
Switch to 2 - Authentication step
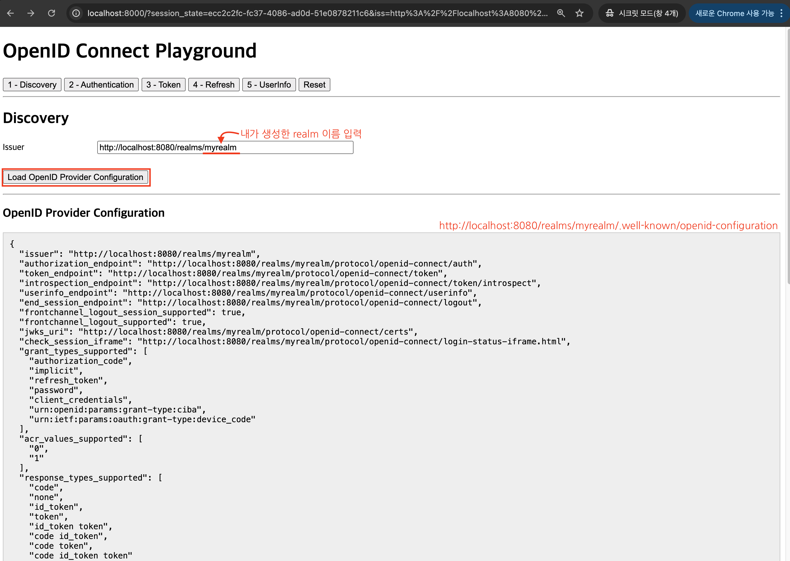tap(101, 85)
